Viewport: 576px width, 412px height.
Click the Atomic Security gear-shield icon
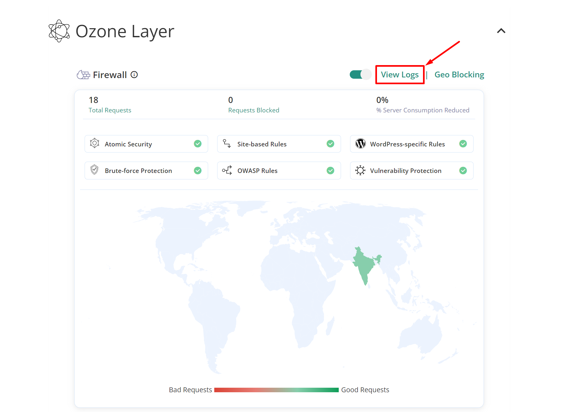pyautogui.click(x=95, y=143)
